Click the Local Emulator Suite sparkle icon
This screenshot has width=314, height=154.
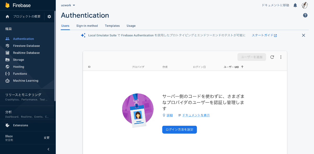(x=83, y=35)
